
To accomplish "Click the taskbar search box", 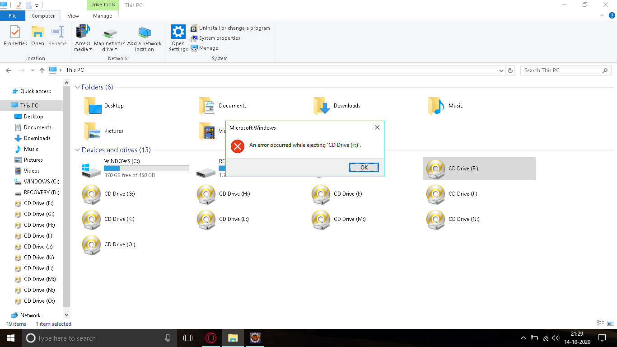I will [99, 338].
